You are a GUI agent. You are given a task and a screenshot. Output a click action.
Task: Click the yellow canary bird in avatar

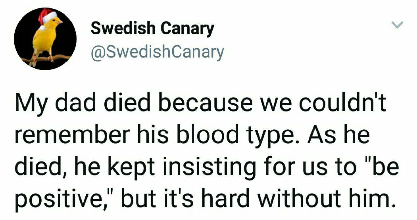[46, 38]
